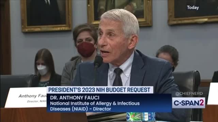This screenshot has width=218, height=122.
Task: Click the C-SPAN2 logo badge
Action: tap(189, 103)
